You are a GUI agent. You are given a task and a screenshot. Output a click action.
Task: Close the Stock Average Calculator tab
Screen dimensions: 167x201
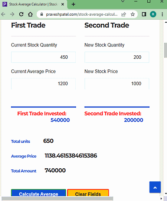pos(63,4)
